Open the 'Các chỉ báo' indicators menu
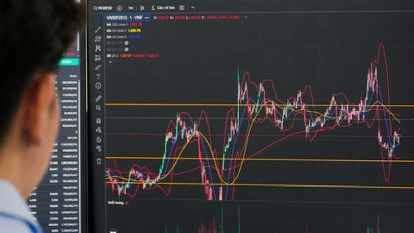 coord(163,8)
